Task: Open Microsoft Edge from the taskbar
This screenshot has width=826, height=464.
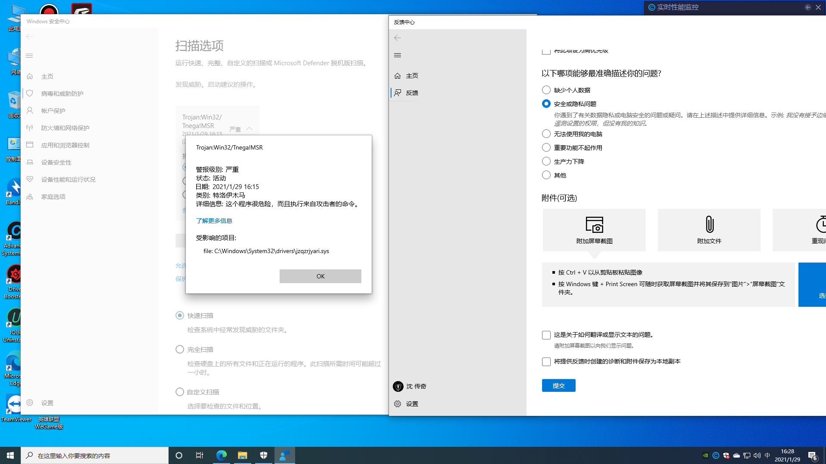Action: tap(222, 455)
